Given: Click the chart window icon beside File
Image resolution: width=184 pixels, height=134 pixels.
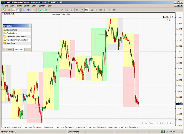Looking at the screenshot, I should [x=2, y=6].
